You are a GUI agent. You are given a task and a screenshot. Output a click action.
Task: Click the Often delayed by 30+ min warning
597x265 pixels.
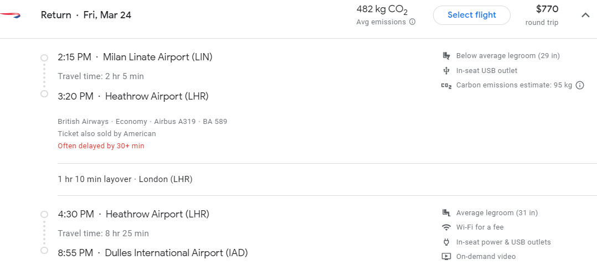101,146
